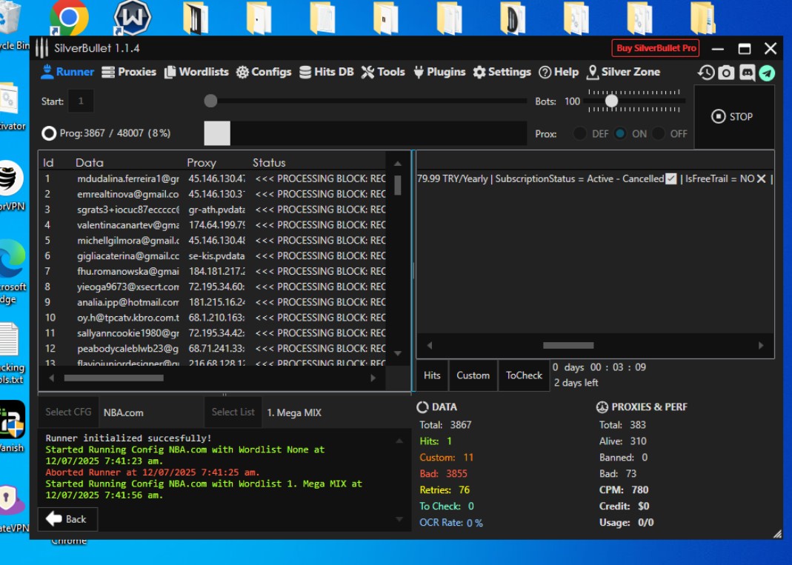The image size is (792, 565).
Task: Launch the W shield desktop shortcut
Action: point(133,17)
